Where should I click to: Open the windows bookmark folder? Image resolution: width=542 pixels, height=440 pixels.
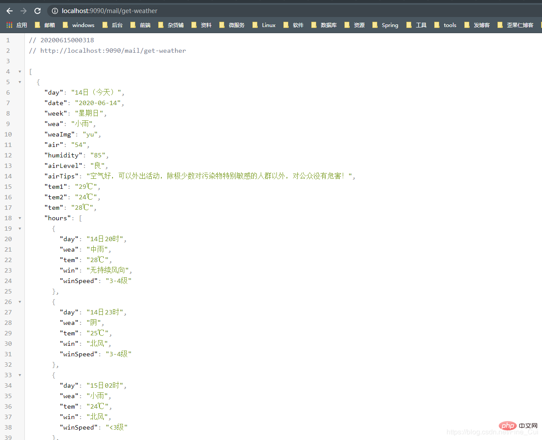(78, 25)
